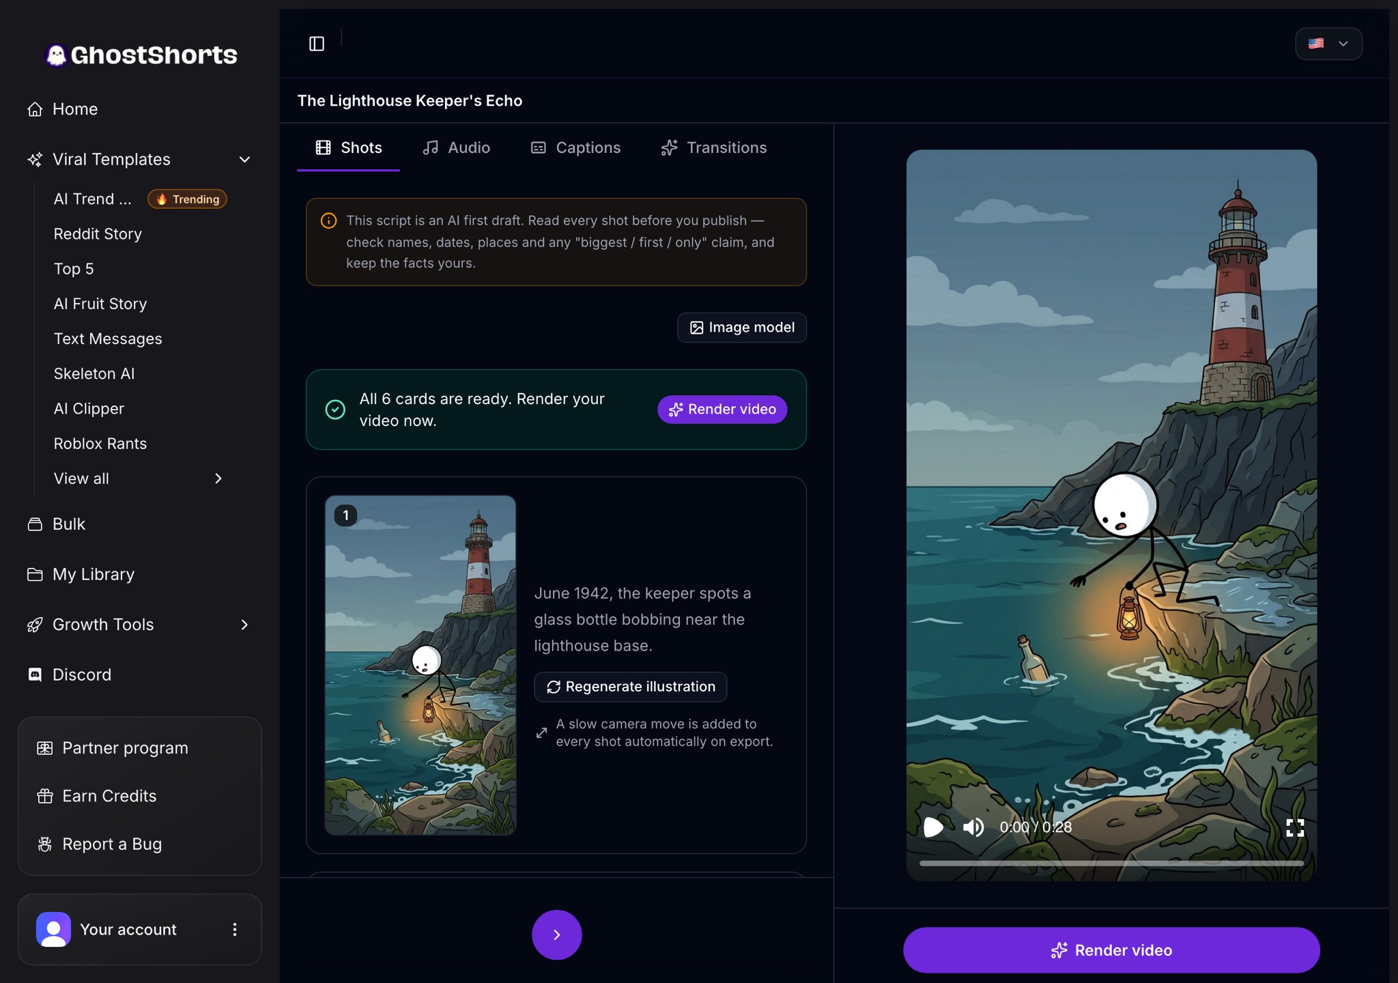Click Regenerate illustration for shot 1
1398x983 pixels.
coord(630,687)
